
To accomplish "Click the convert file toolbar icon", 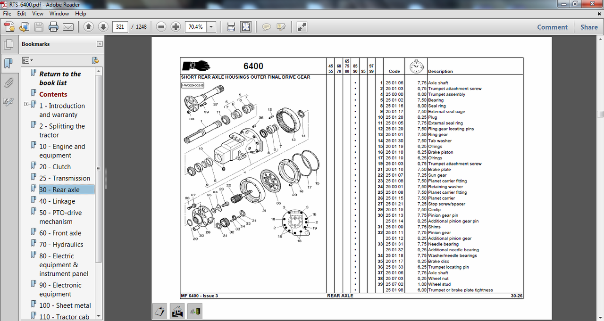I will point(24,27).
